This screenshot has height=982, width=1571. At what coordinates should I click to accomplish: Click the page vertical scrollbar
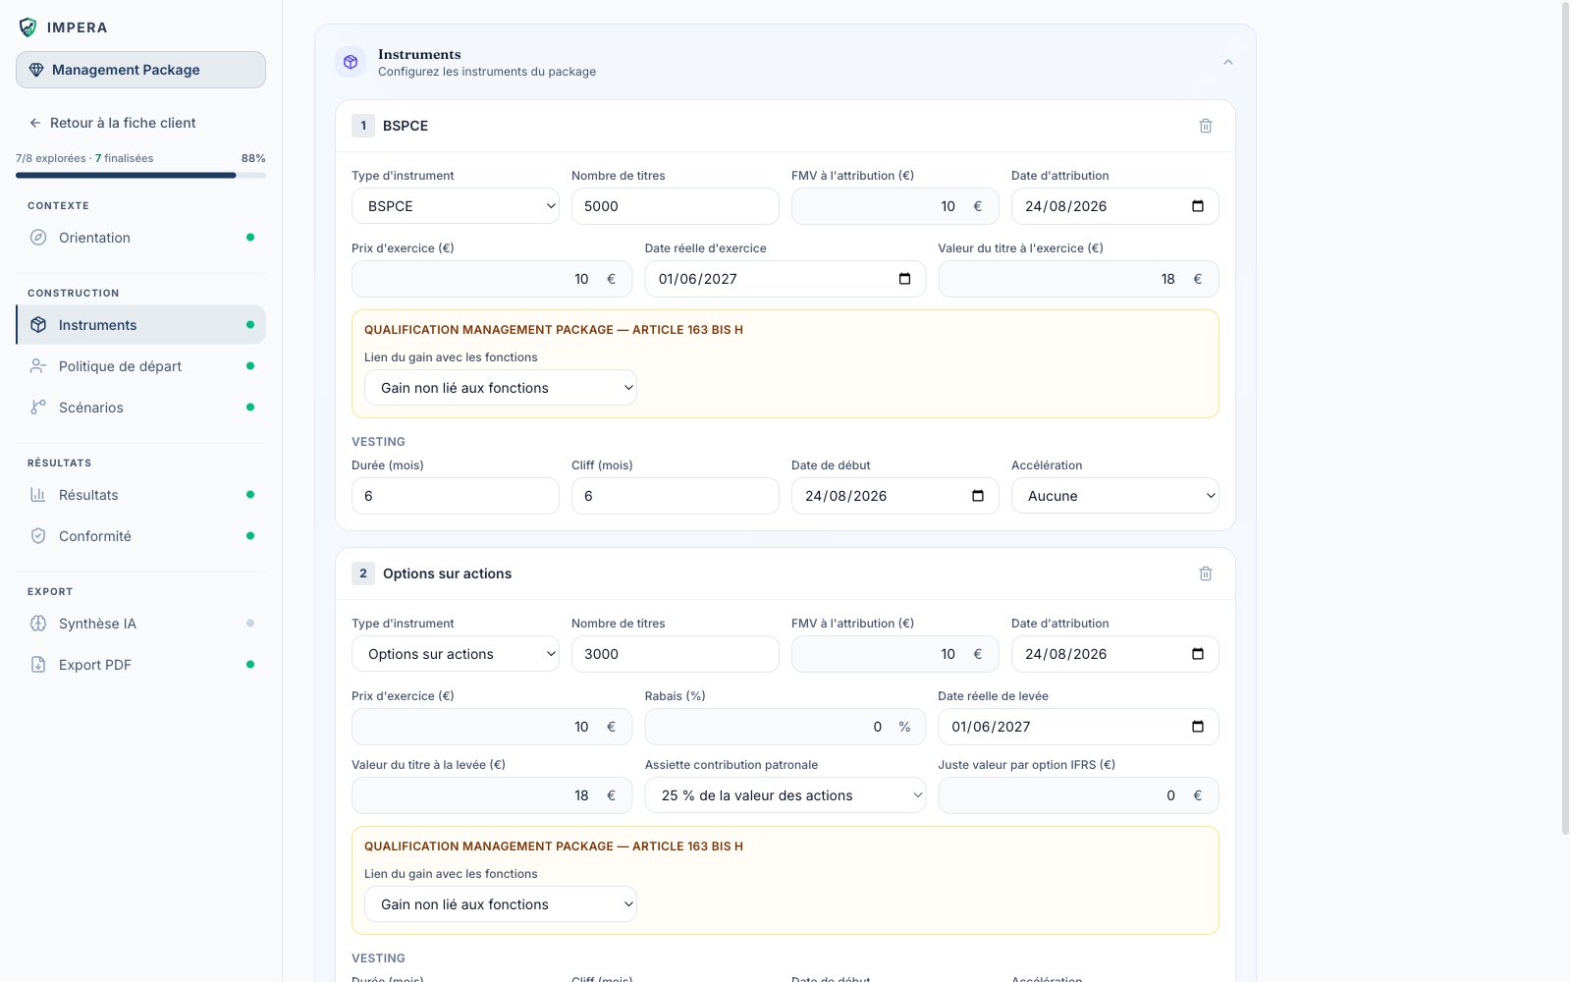[1565, 417]
